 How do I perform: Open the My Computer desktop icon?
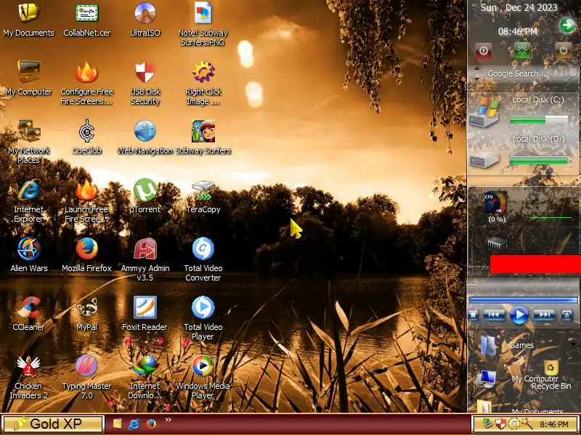(x=29, y=78)
